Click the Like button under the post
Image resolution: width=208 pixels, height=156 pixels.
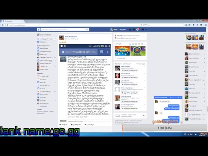click(63, 124)
